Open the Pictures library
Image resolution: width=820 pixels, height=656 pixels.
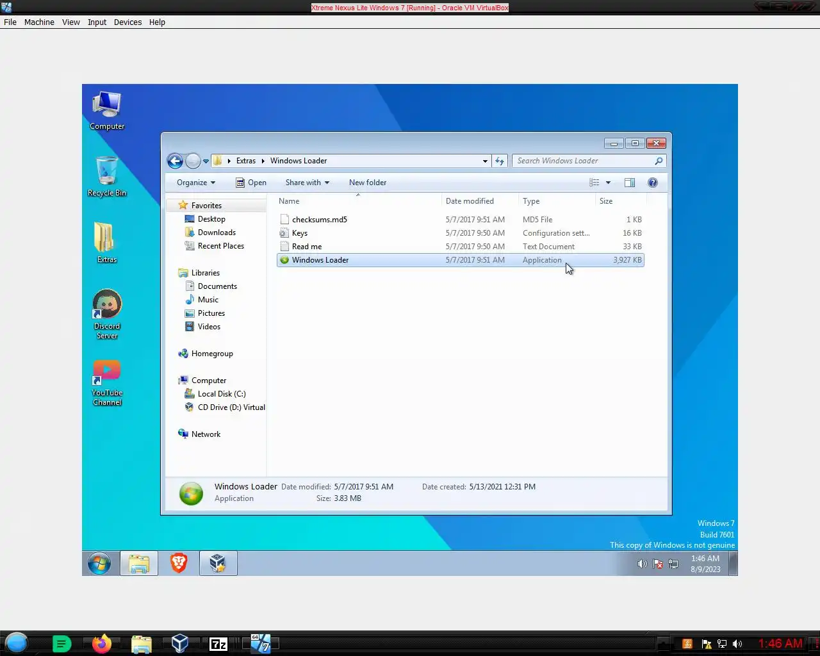[x=211, y=313]
